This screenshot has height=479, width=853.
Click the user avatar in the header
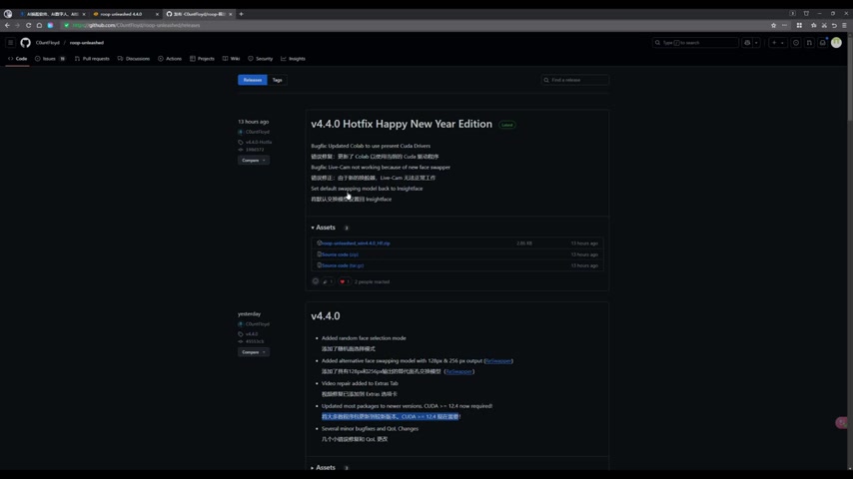836,43
